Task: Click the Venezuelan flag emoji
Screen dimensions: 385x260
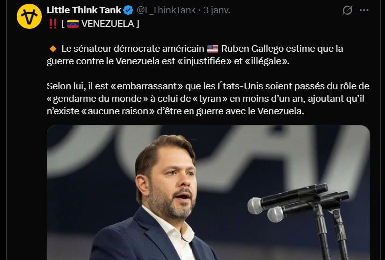Action: [73, 23]
